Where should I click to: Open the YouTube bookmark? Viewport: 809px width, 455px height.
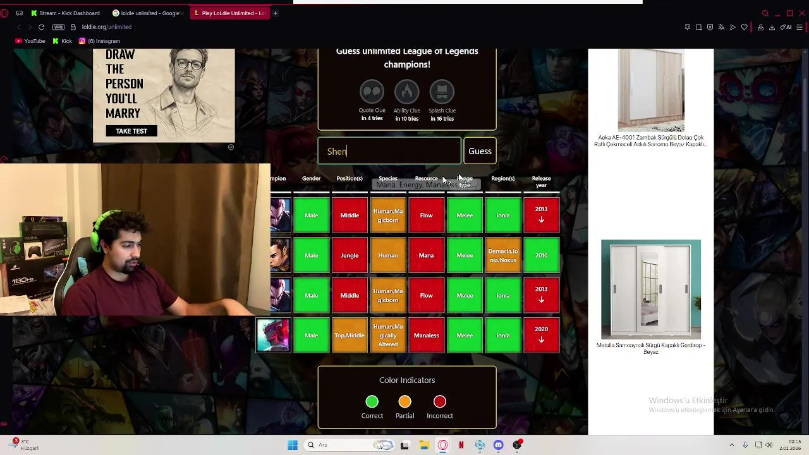tap(30, 41)
